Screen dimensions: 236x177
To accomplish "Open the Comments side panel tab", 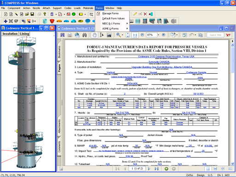I will tap(59, 147).
